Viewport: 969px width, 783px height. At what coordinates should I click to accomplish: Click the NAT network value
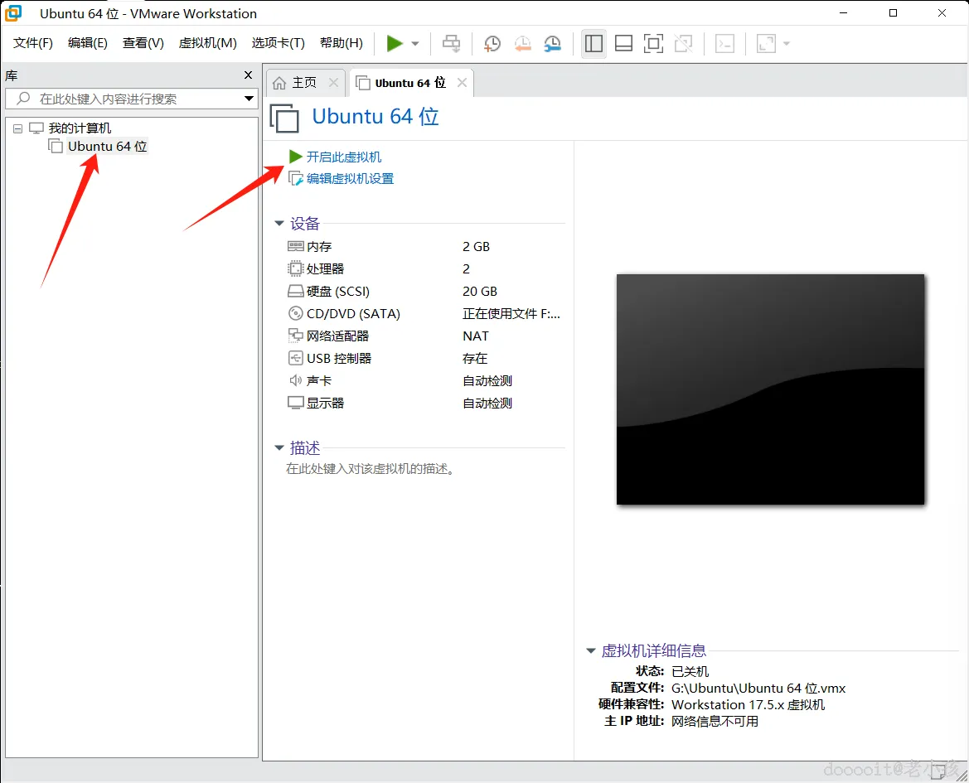pos(475,336)
